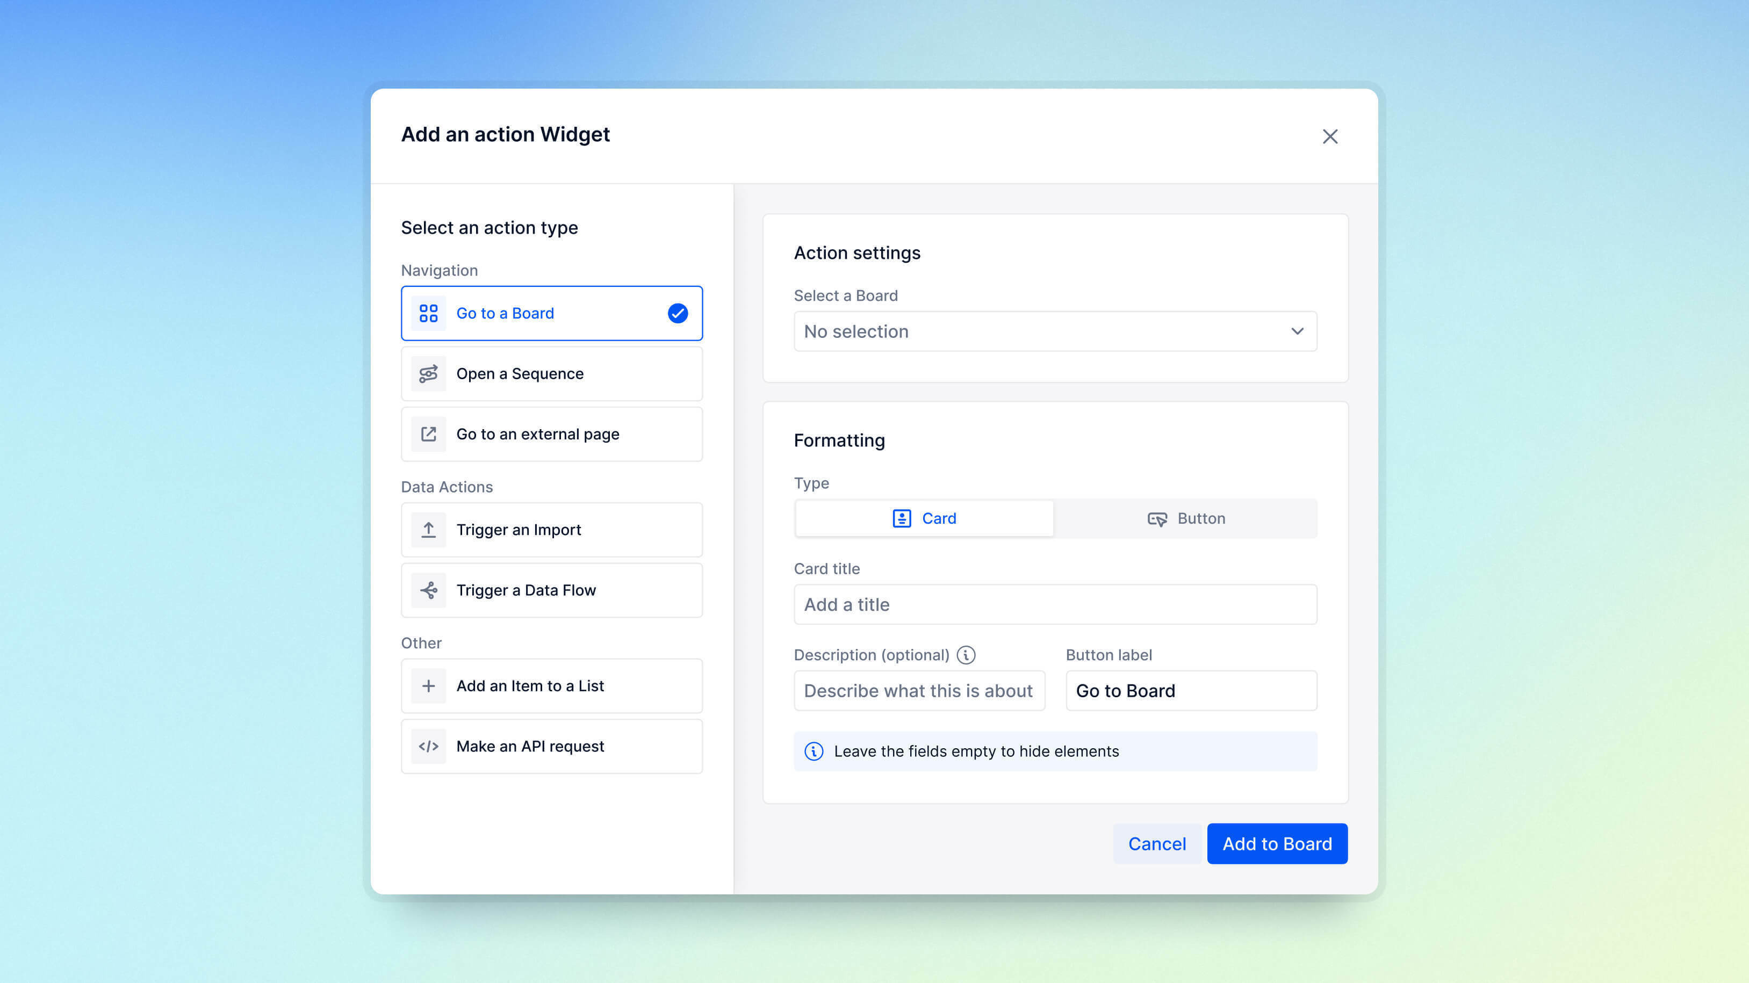Choose Go to an external page action

point(551,434)
